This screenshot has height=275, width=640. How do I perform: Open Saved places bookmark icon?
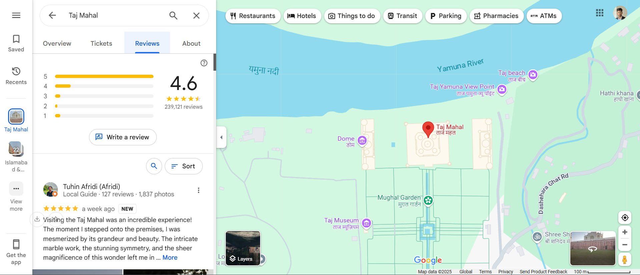pyautogui.click(x=16, y=39)
